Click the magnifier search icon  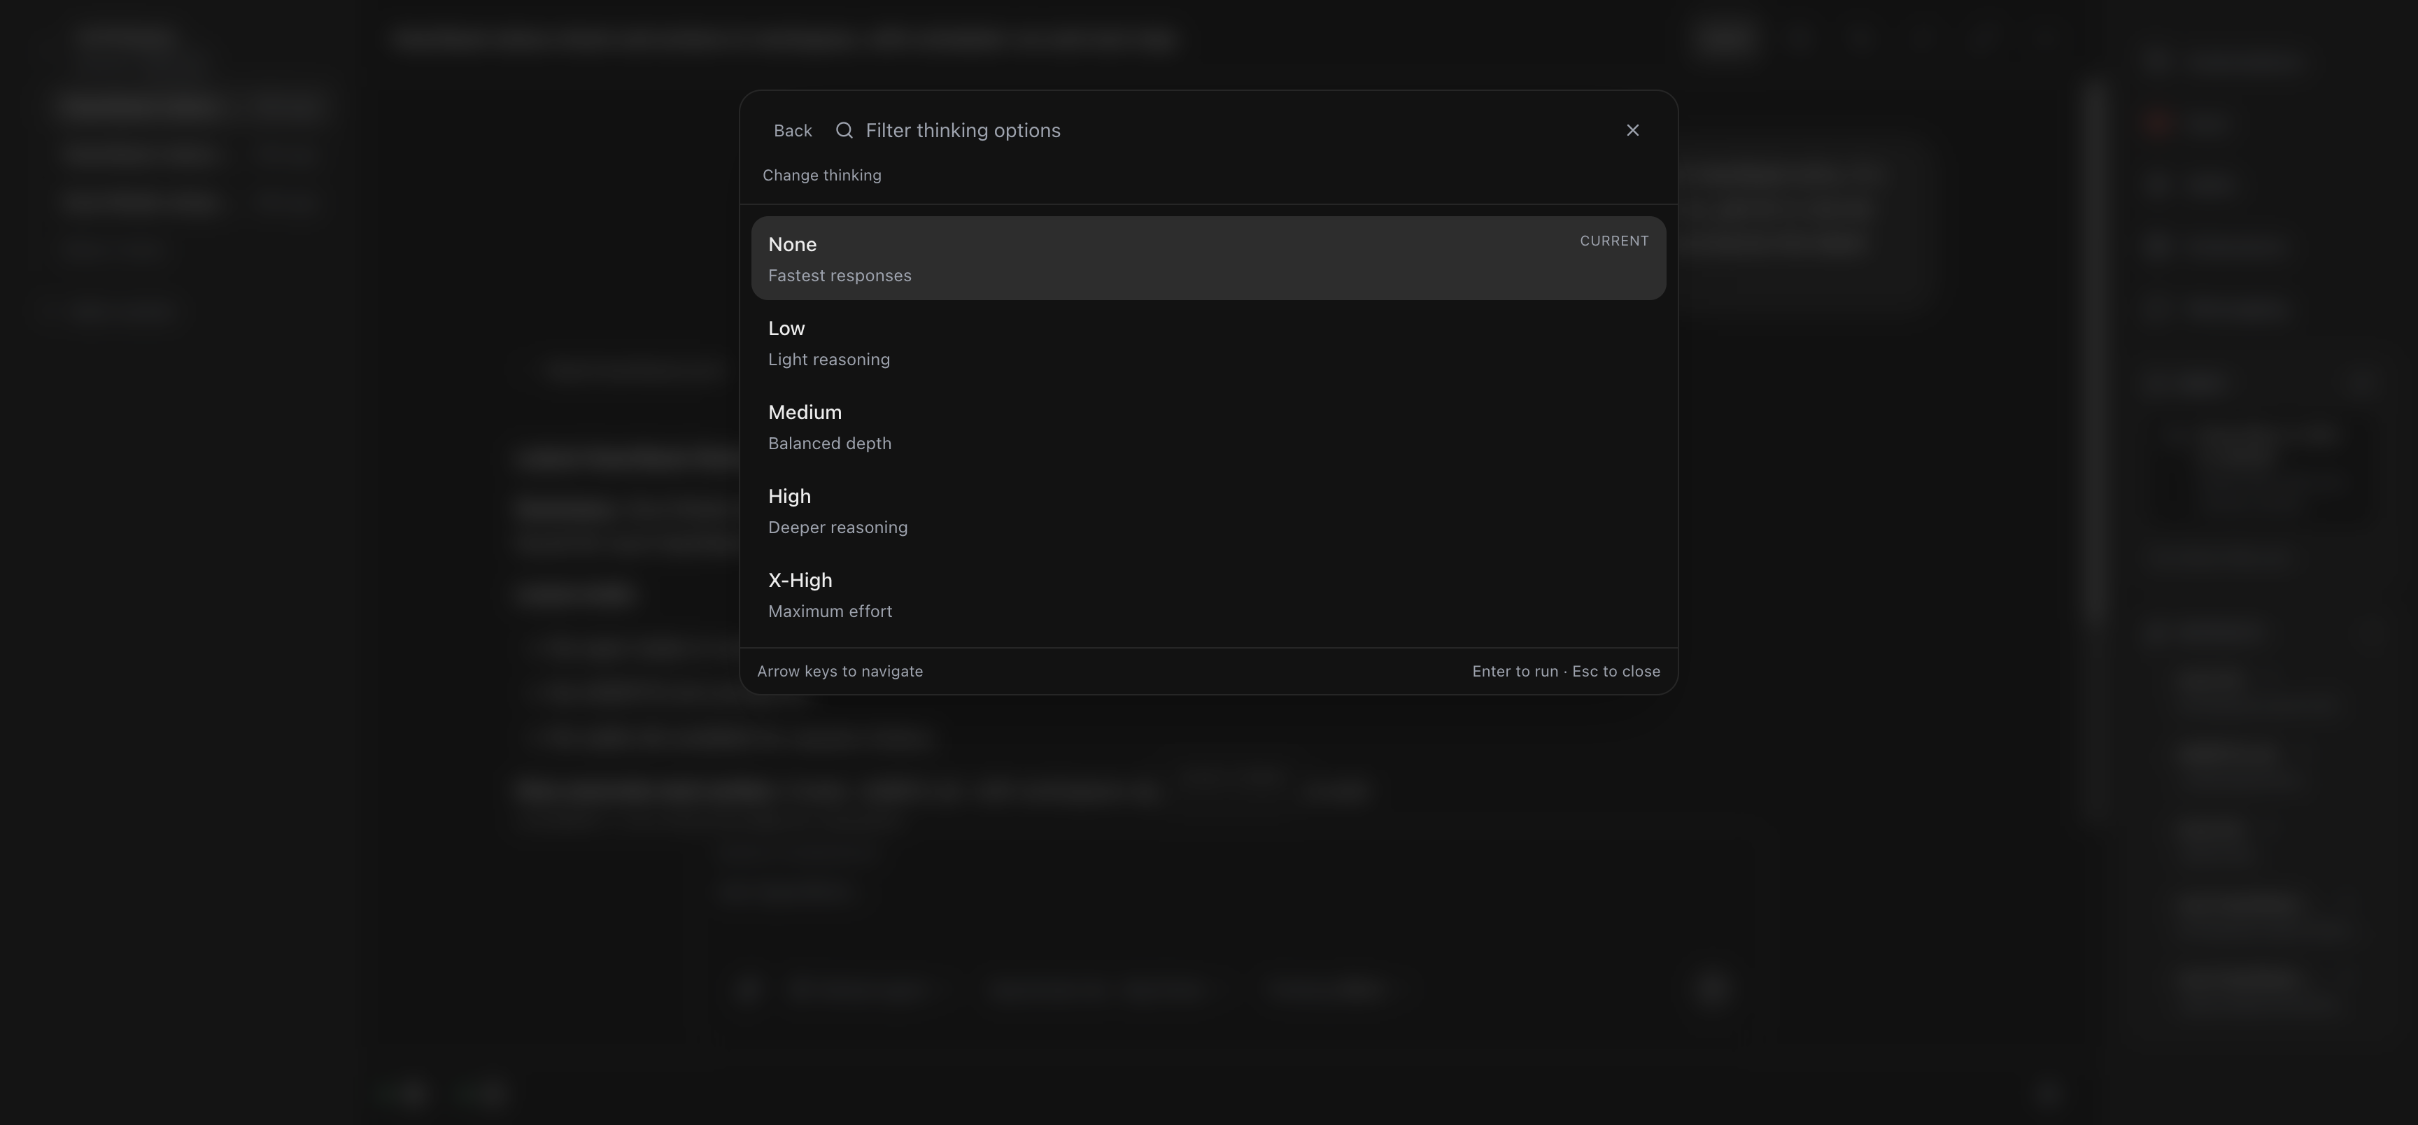point(844,130)
